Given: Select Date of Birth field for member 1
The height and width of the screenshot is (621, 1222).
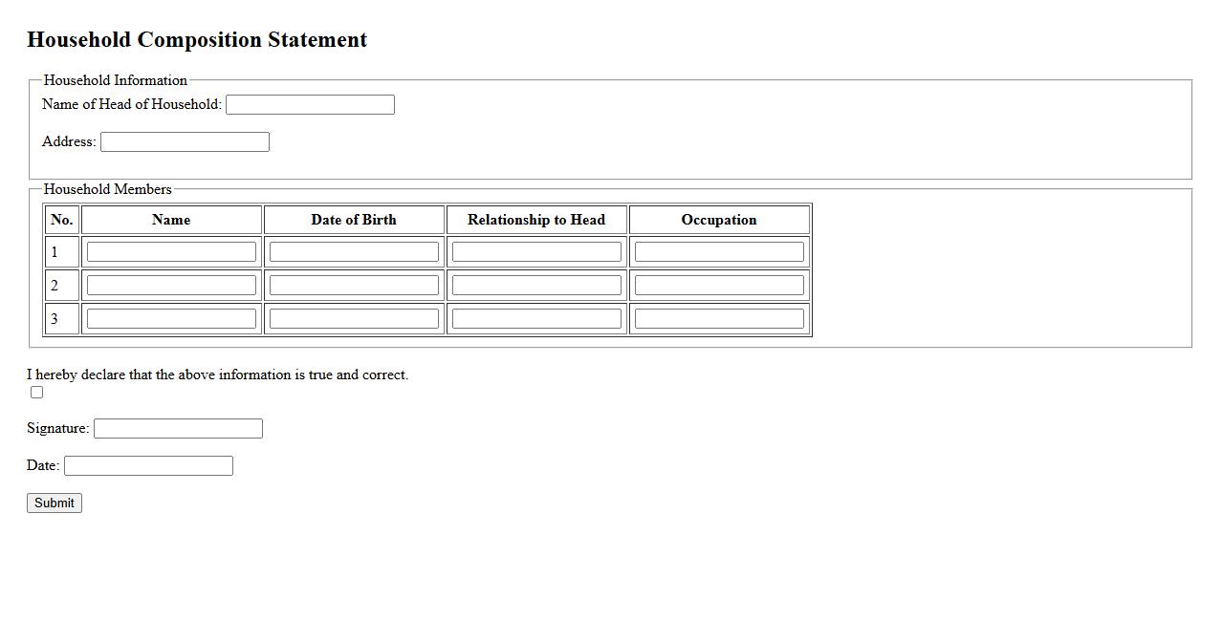Looking at the screenshot, I should click(x=354, y=252).
